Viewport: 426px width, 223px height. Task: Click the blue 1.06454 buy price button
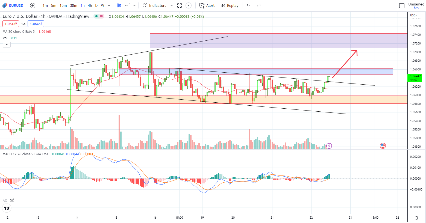click(x=36, y=24)
